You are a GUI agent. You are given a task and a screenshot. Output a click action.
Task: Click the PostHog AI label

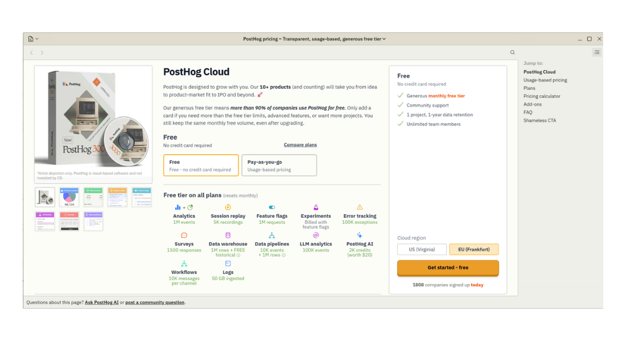coord(360,244)
